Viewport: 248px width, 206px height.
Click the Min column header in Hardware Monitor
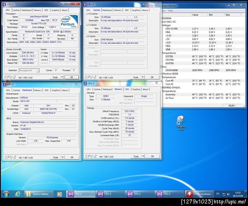pyautogui.click(x=216, y=15)
